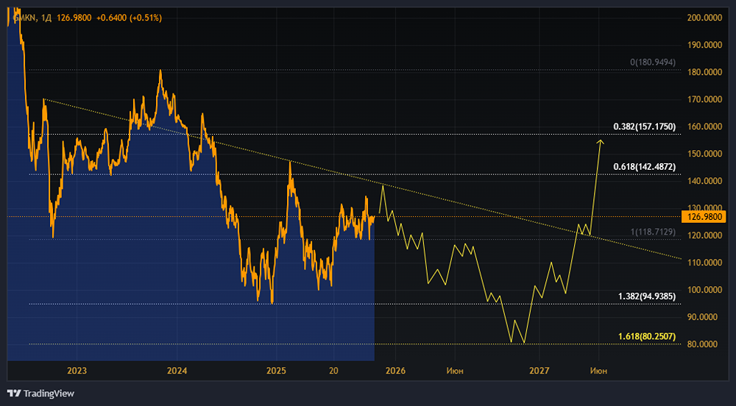The width and height of the screenshot is (736, 406).
Task: Click the TradingView logo icon
Action: pyautogui.click(x=14, y=393)
